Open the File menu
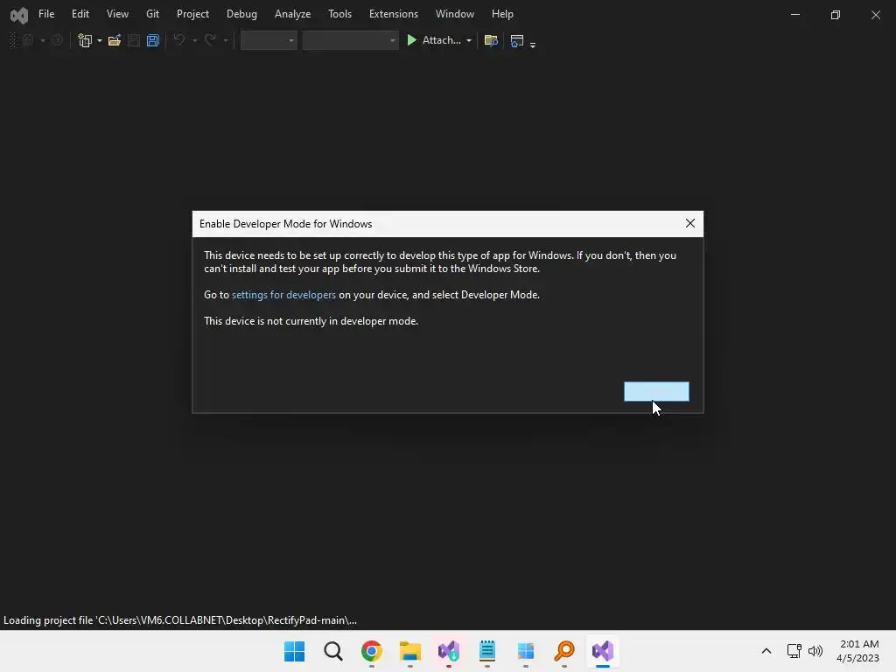The width and height of the screenshot is (896, 672). (46, 14)
